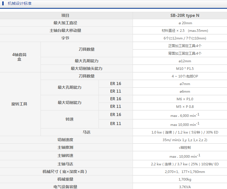This screenshot has width=227, height=189.
Task: Click the 最大加工直径 row label
Action: (x=65, y=23)
